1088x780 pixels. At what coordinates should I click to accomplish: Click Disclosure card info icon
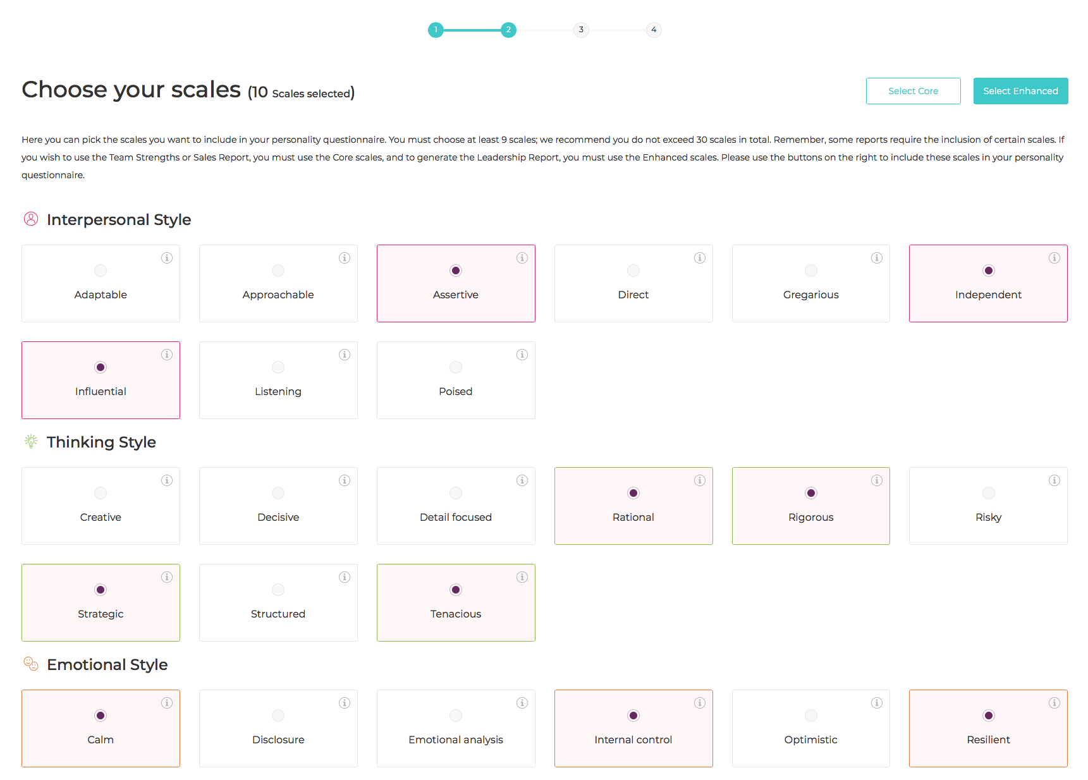coord(345,703)
